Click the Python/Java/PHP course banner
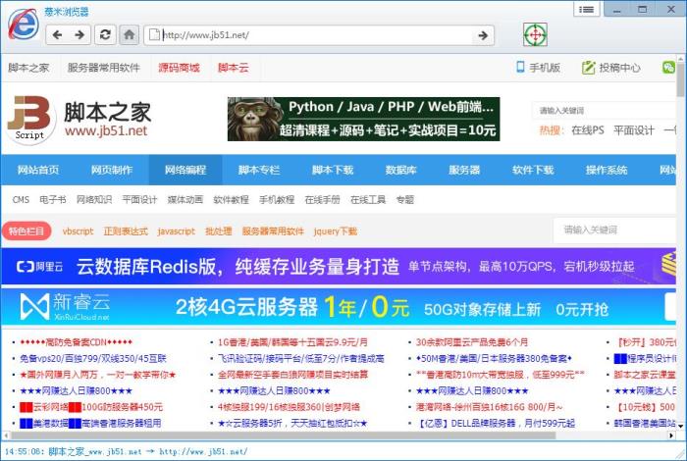Image resolution: width=687 pixels, height=461 pixels. pyautogui.click(x=364, y=119)
